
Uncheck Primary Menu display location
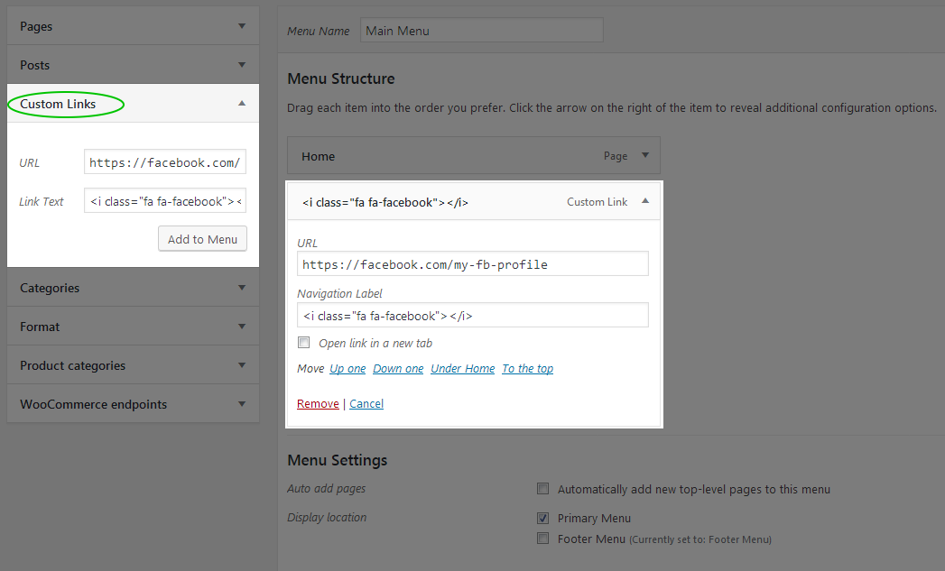[542, 518]
